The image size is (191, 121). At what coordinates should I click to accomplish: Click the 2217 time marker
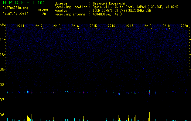point(130,26)
